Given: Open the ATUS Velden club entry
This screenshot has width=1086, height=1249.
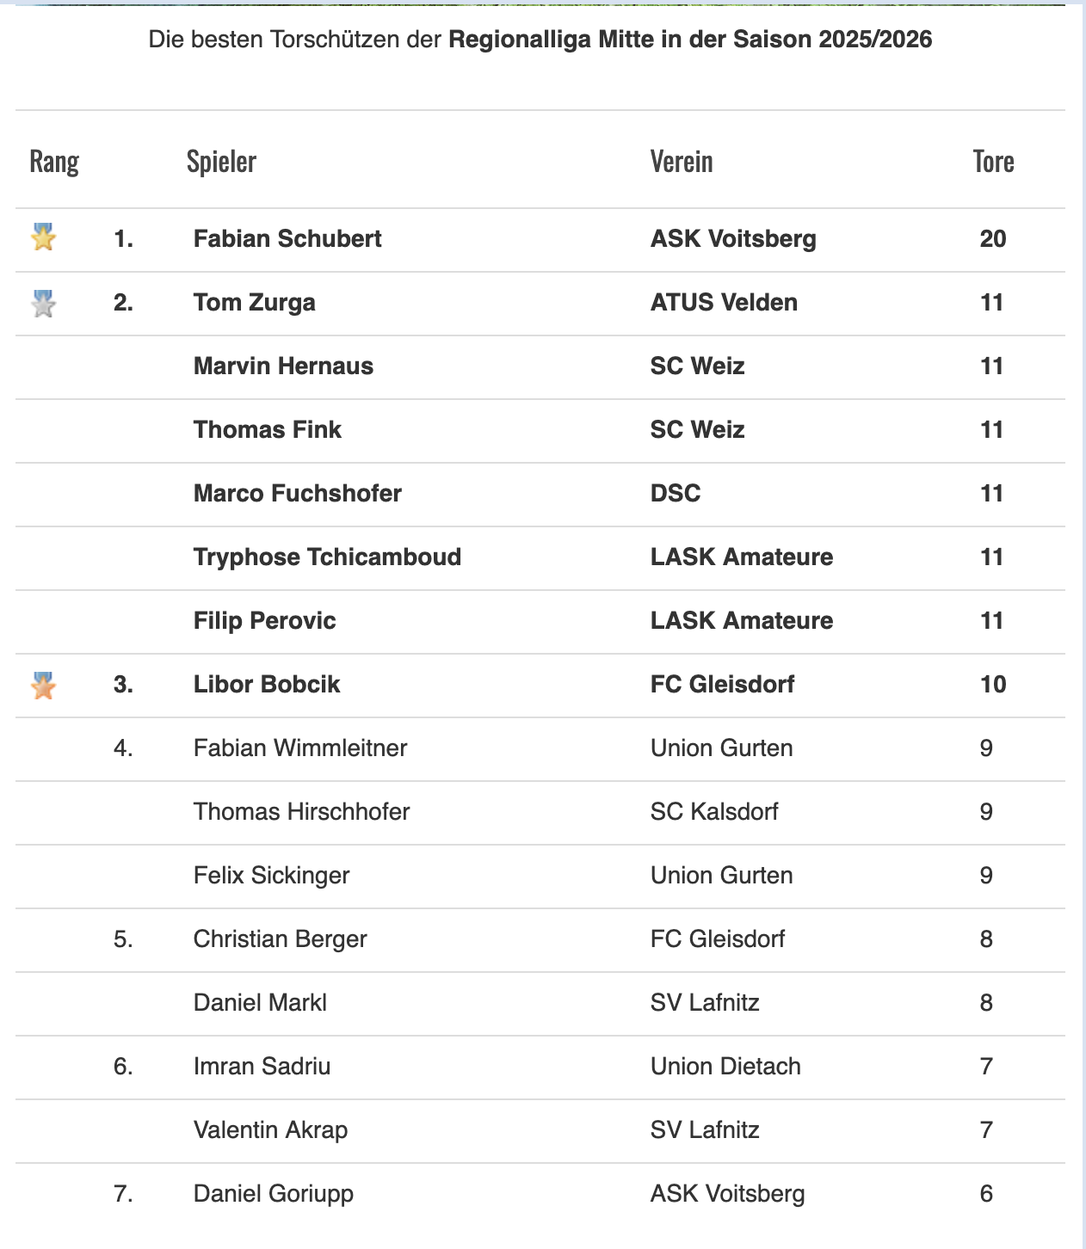Looking at the screenshot, I should click(724, 302).
